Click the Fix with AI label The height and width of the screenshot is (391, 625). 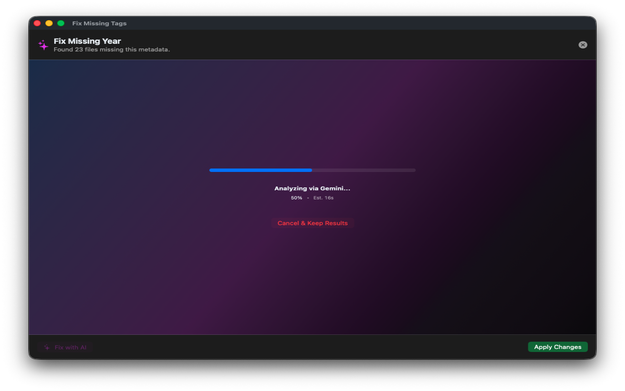click(x=70, y=348)
